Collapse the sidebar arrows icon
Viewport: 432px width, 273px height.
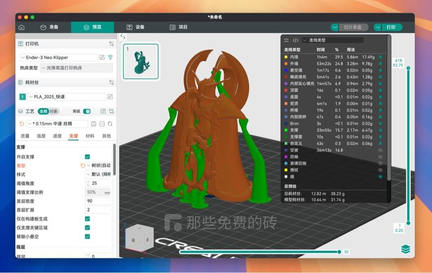click(123, 36)
